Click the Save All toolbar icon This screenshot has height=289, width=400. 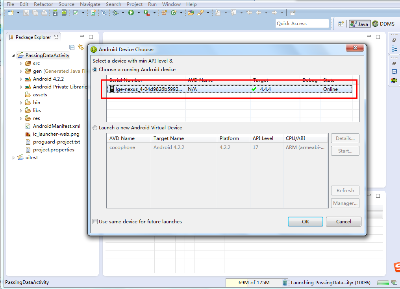[35, 13]
